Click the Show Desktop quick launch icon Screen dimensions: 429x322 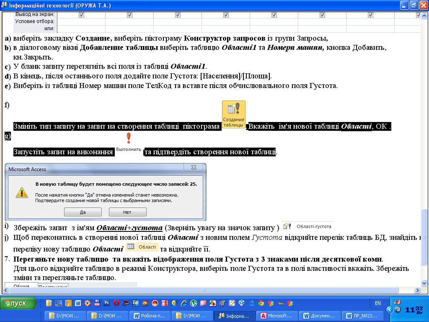[x=59, y=303]
